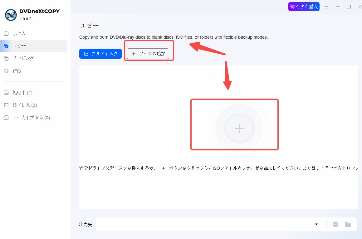Click the 今すぐ購入 buy now button
Screen dimensions: 362x239
pyautogui.click(x=304, y=7)
